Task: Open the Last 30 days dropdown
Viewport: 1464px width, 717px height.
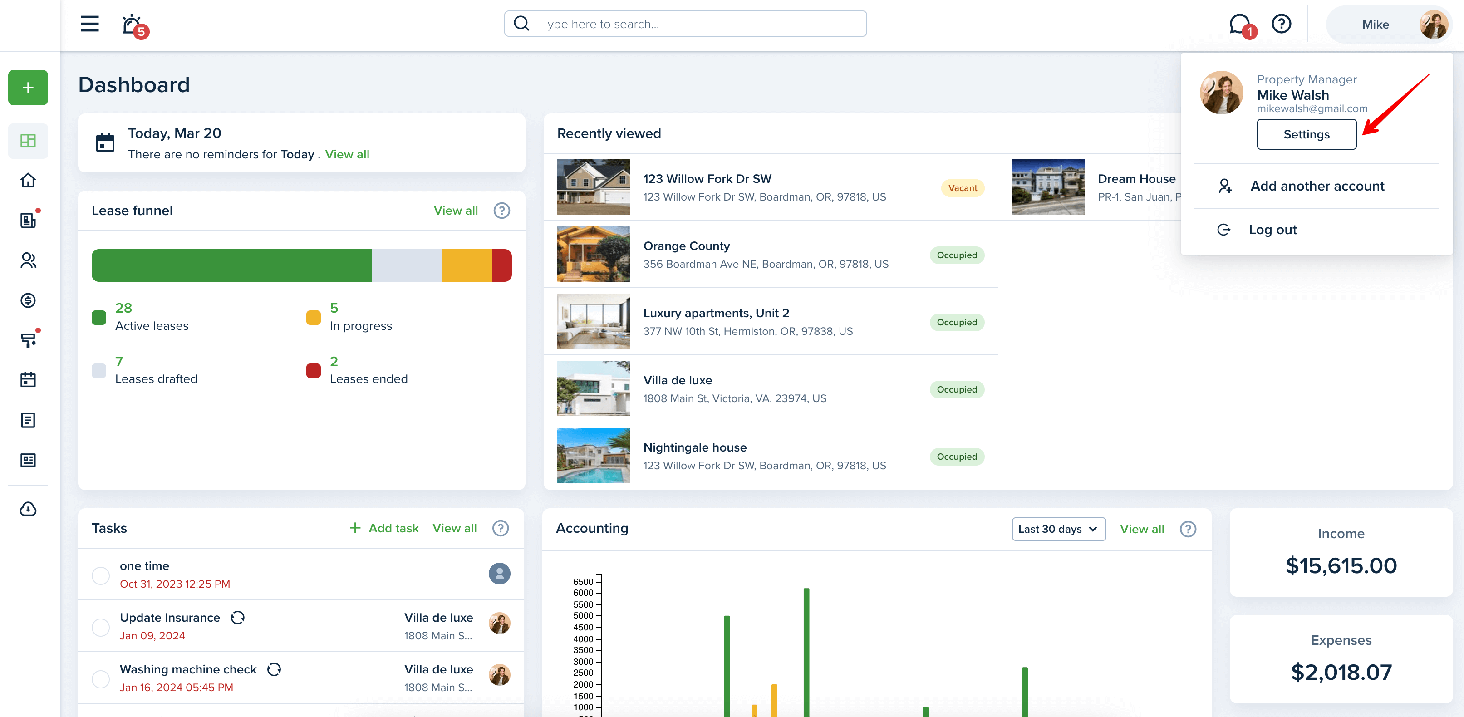Action: coord(1058,529)
